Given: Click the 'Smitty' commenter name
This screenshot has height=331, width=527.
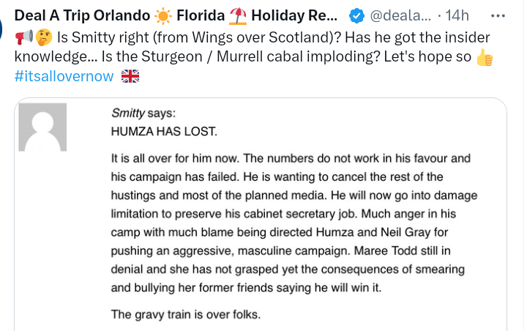Looking at the screenshot, I should tap(129, 113).
